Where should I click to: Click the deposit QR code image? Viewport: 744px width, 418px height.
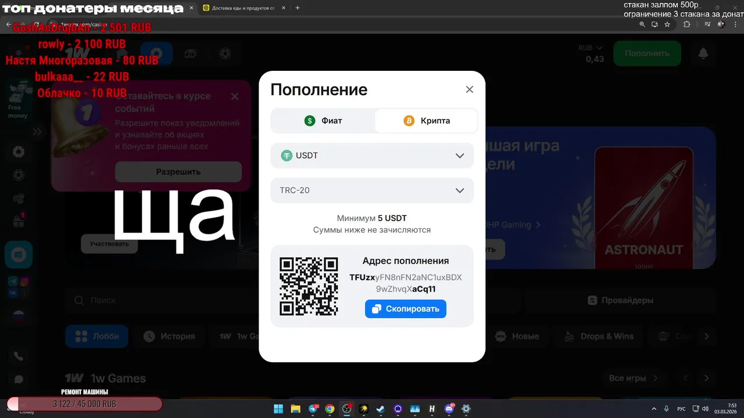pyautogui.click(x=309, y=286)
